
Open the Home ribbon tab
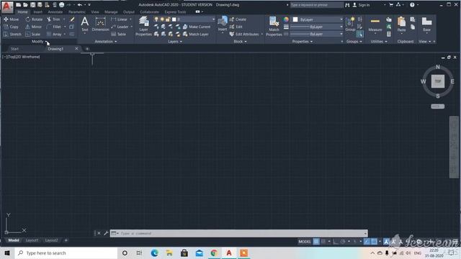[22, 12]
